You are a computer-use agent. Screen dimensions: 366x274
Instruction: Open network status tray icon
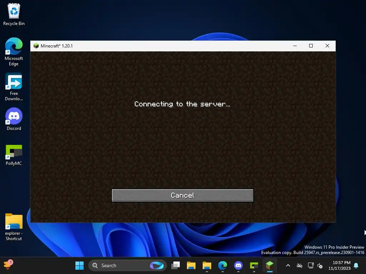pyautogui.click(x=311, y=265)
